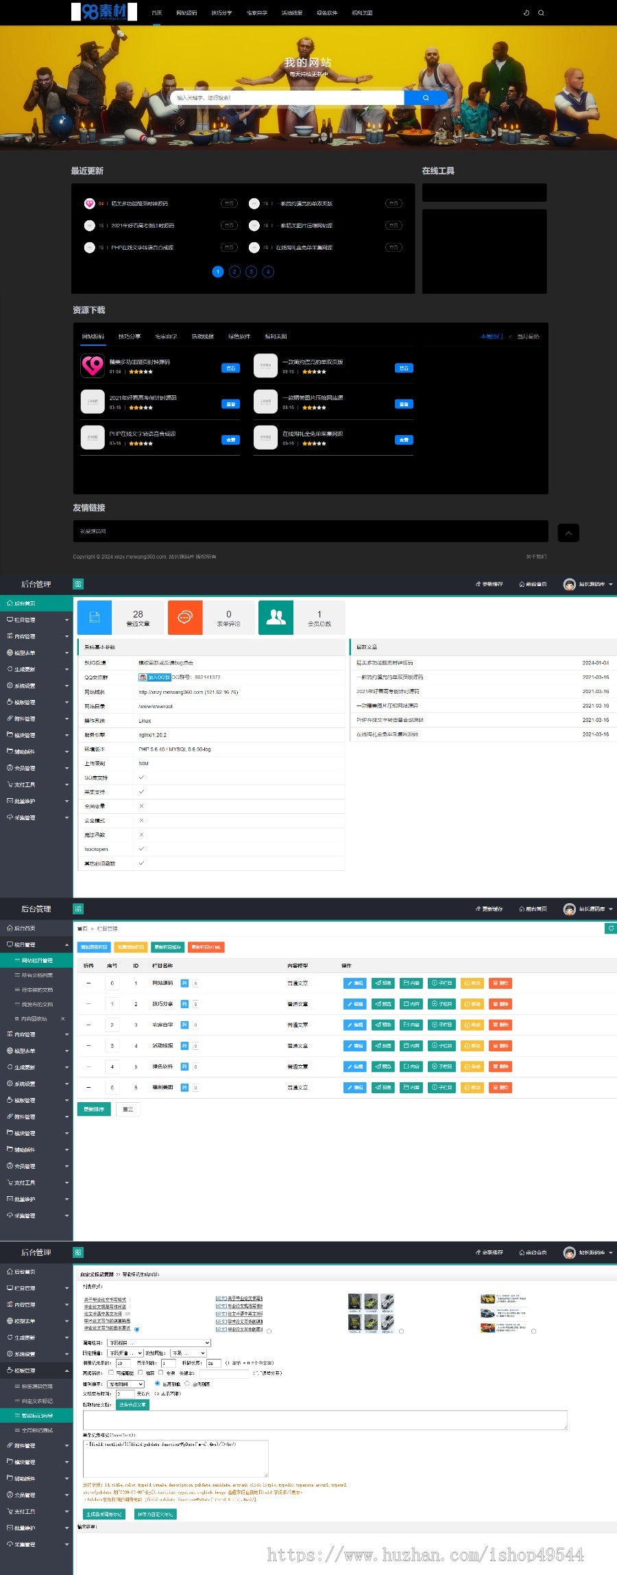617x1575 pixels.
Task: Open the 排列顺序 dropdown
Action: click(125, 1384)
